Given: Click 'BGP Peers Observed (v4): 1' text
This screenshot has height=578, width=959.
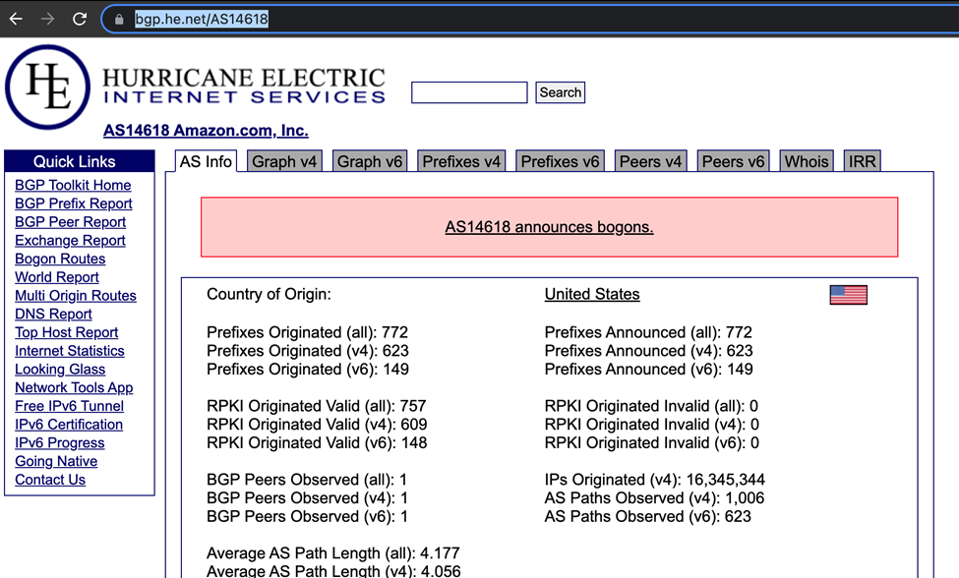Looking at the screenshot, I should pos(308,498).
